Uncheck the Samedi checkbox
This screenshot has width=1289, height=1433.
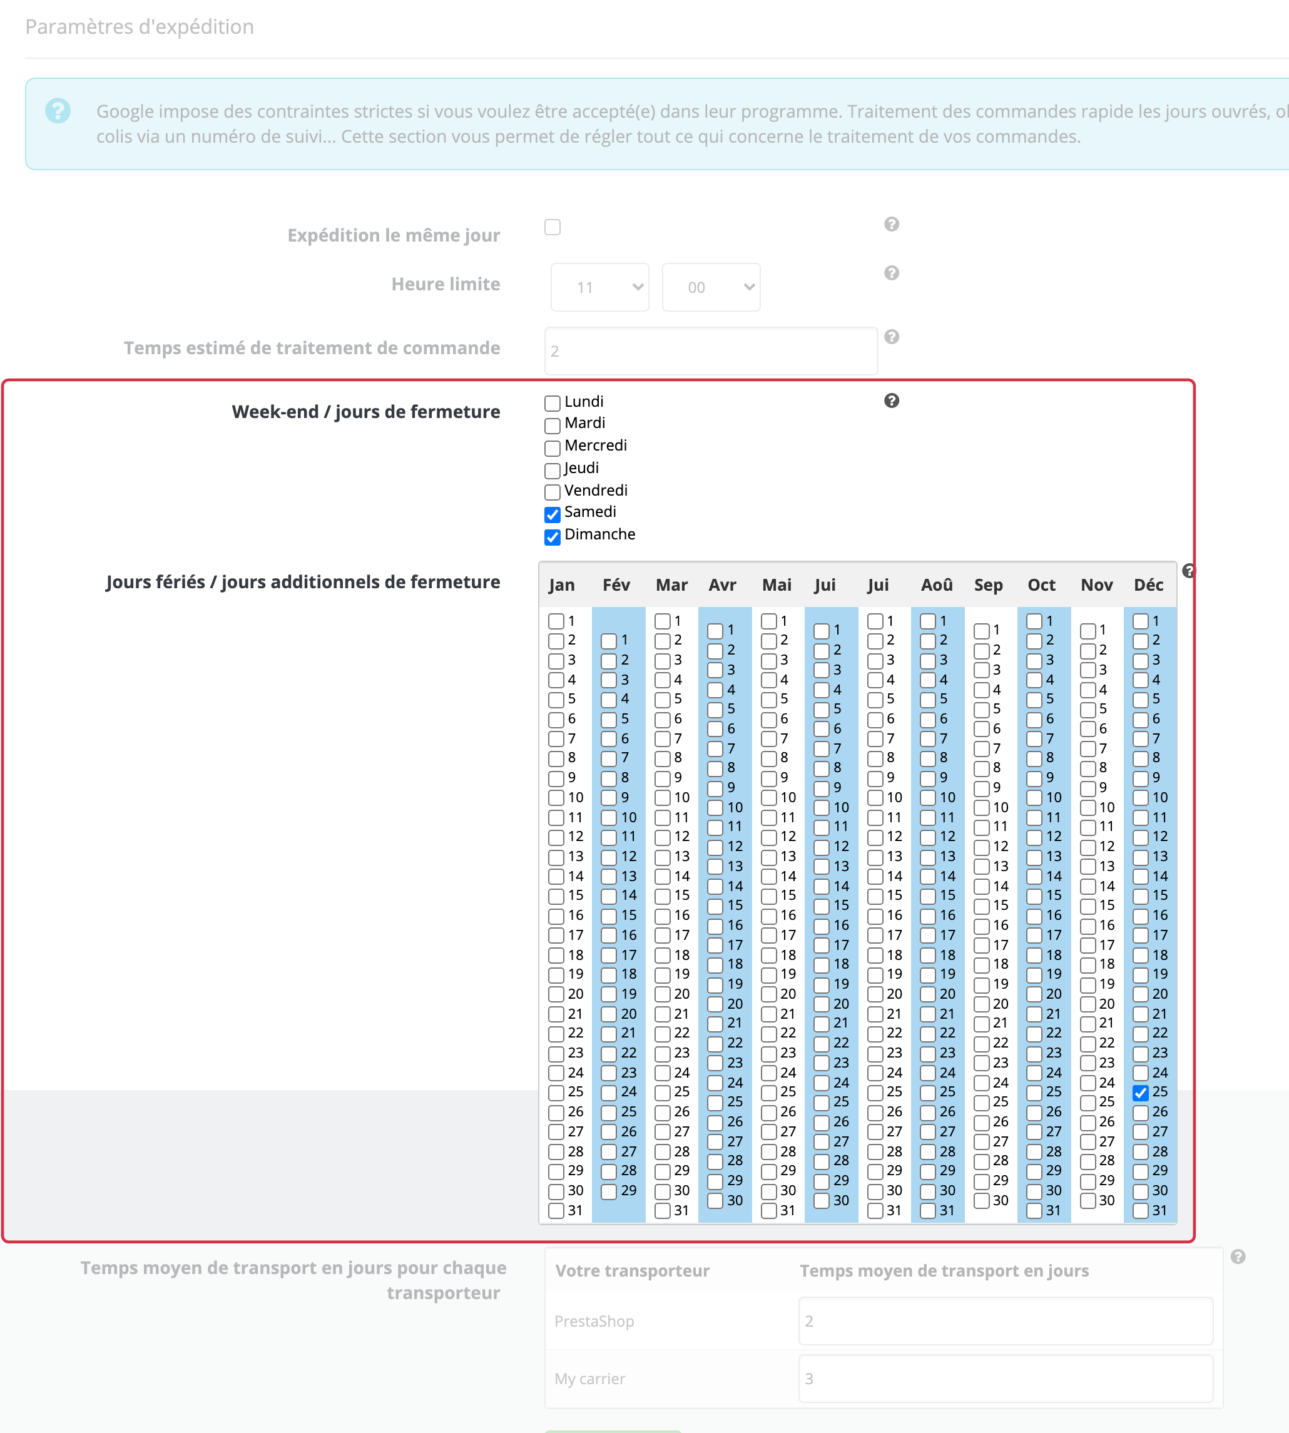(553, 514)
